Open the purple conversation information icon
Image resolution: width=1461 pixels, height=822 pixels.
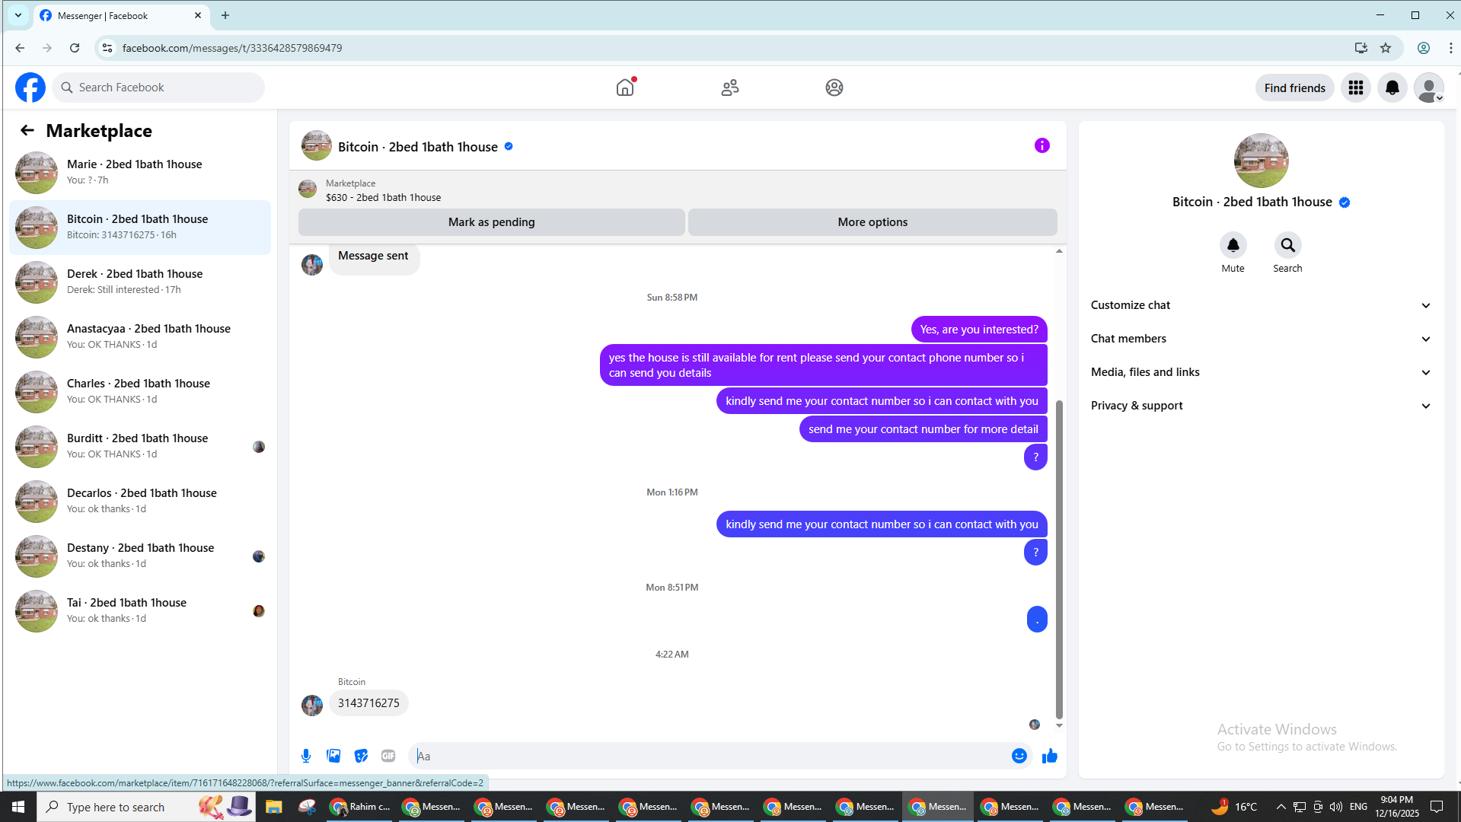point(1042,145)
